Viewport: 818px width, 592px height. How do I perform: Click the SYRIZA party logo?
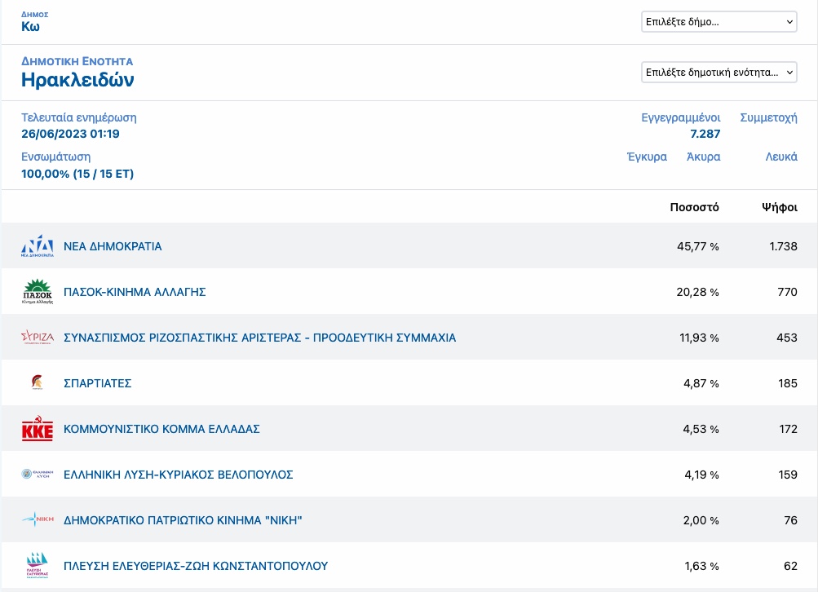[x=37, y=338]
